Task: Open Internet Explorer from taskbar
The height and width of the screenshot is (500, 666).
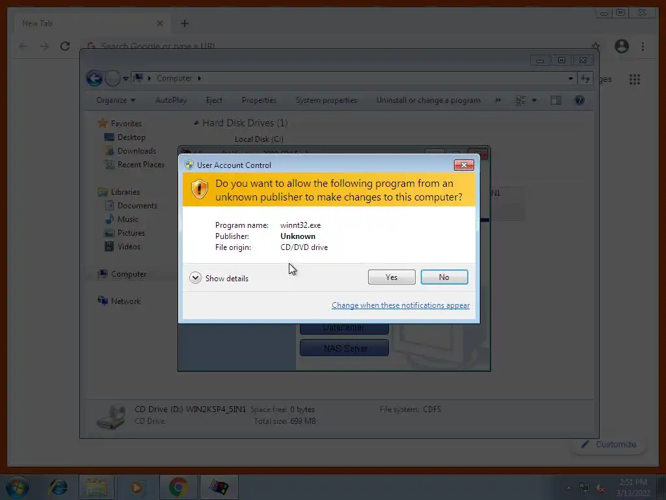Action: coord(58,487)
